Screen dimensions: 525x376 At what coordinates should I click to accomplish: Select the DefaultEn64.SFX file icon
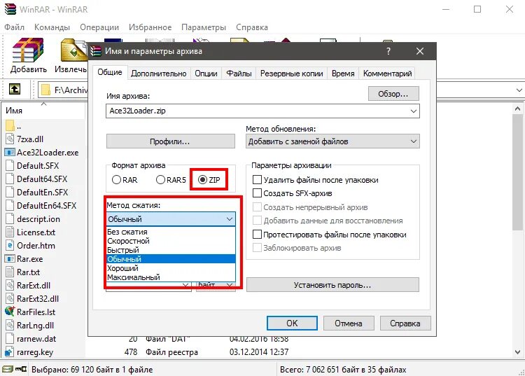coord(10,206)
